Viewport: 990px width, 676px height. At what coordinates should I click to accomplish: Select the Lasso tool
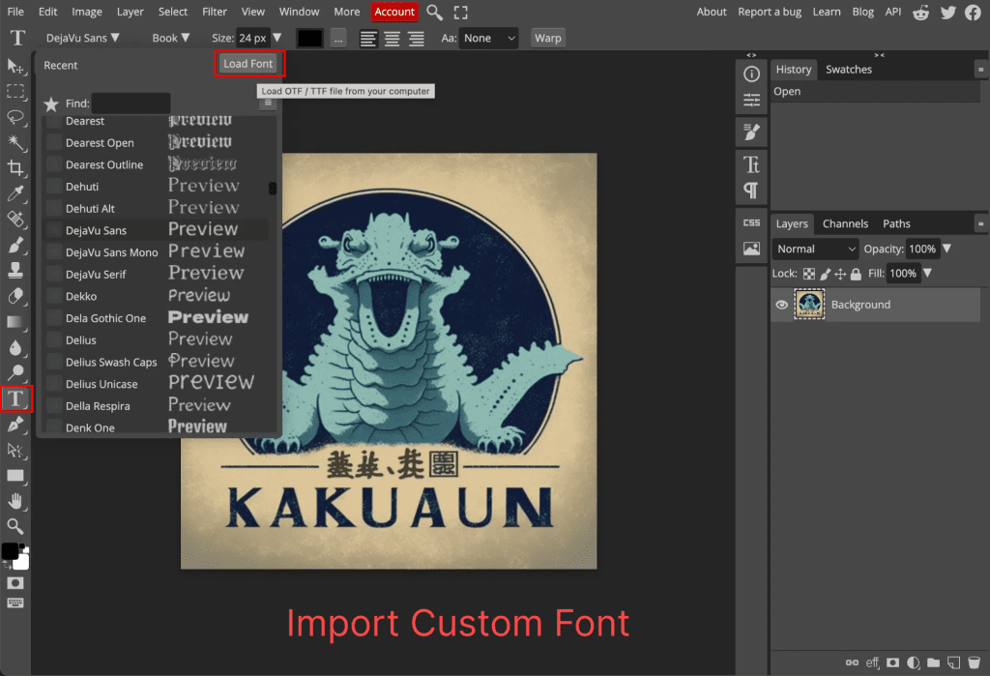click(x=15, y=117)
